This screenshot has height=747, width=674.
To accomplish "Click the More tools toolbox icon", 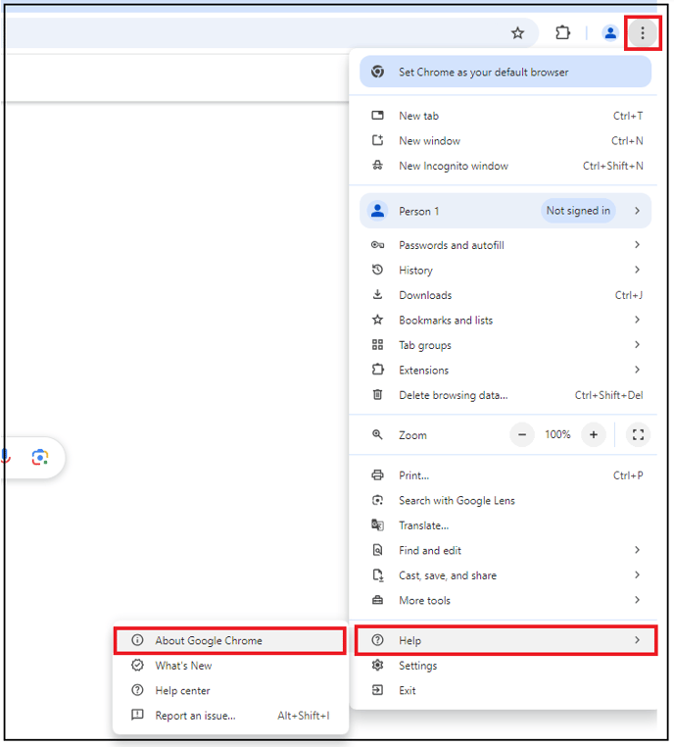I will pyautogui.click(x=377, y=600).
